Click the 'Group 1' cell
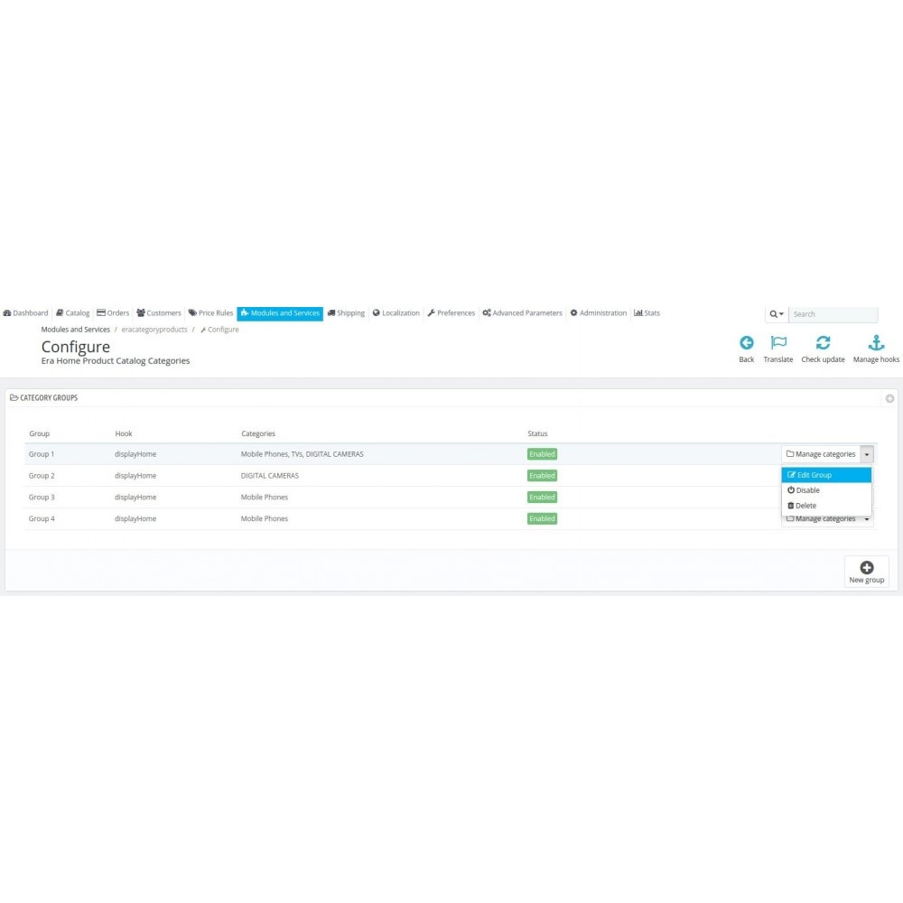Screen dimensions: 903x903 pyautogui.click(x=42, y=454)
